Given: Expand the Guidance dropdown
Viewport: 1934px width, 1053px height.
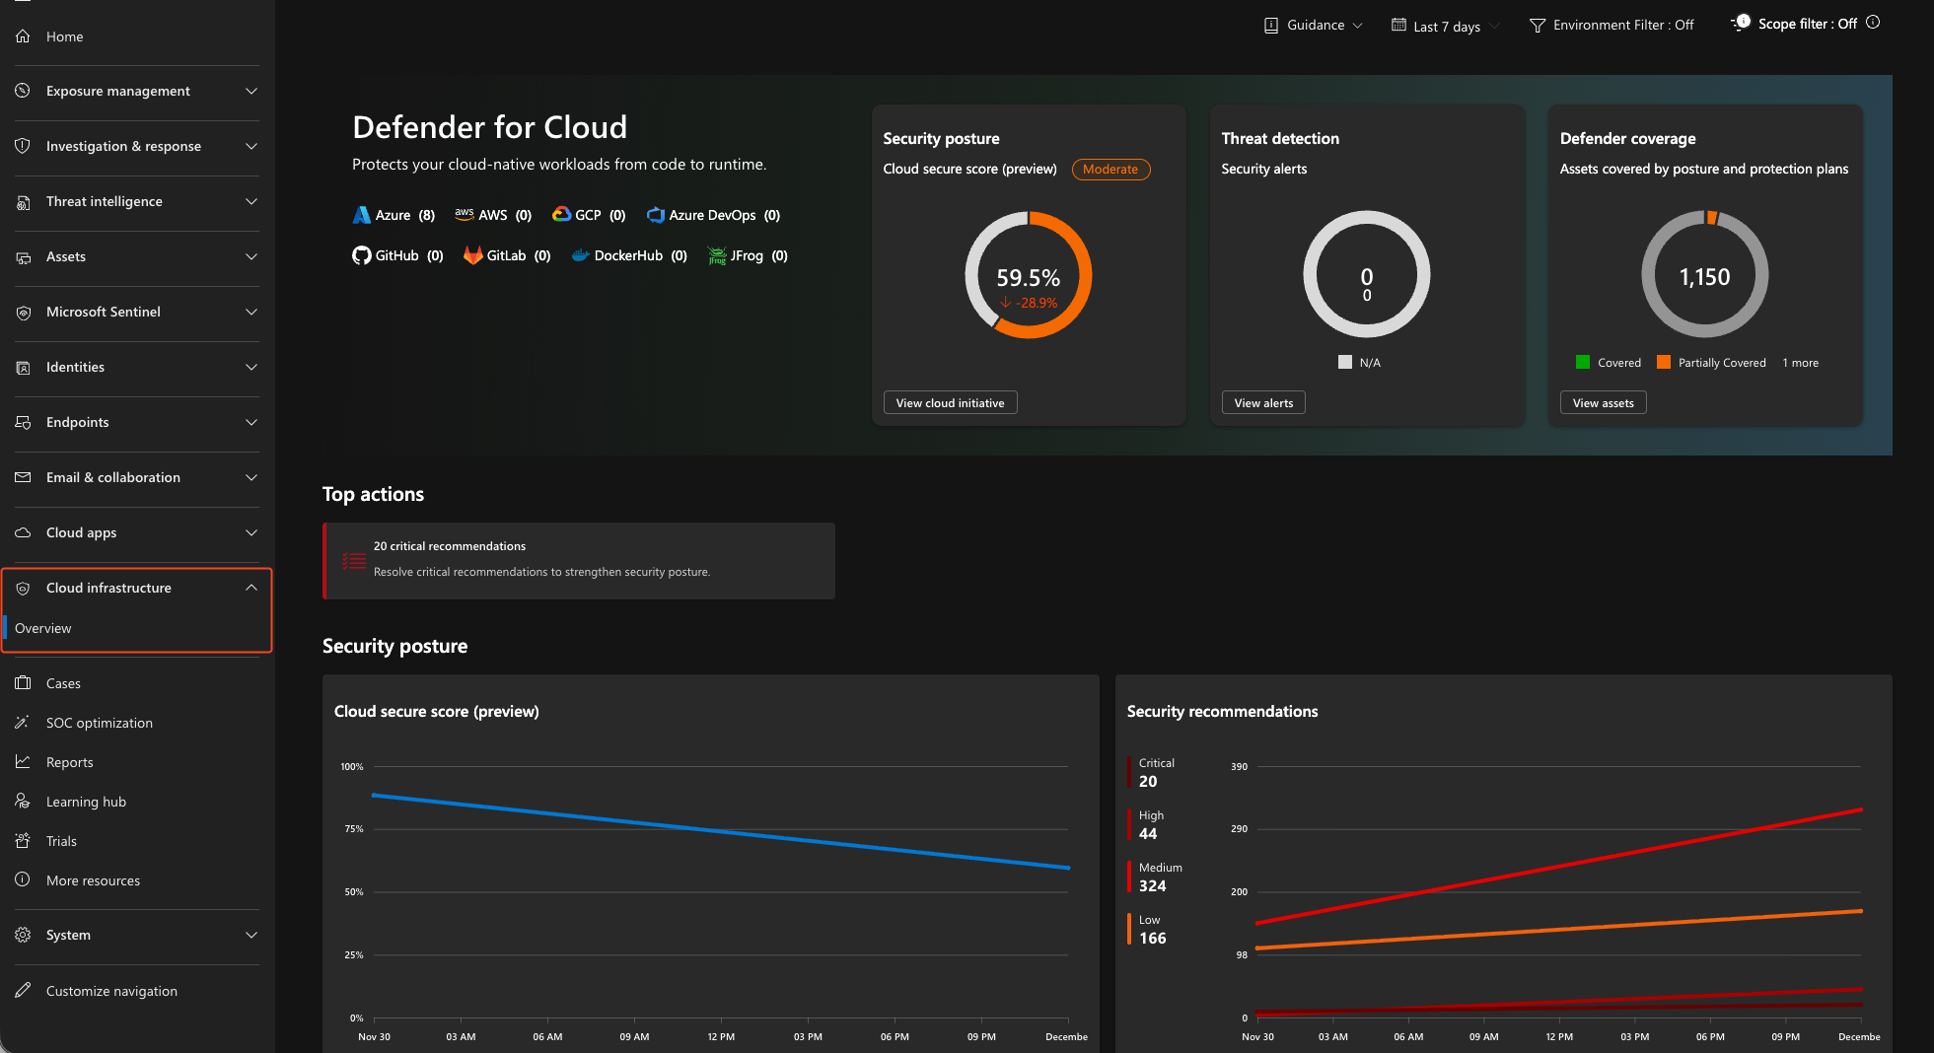Looking at the screenshot, I should [1312, 25].
